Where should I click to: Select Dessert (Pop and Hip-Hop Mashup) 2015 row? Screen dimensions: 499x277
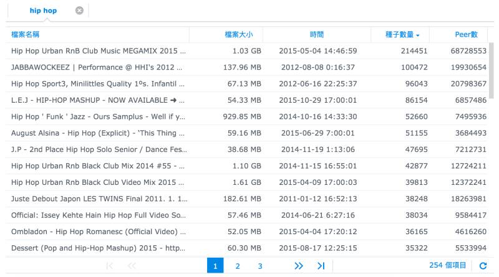(246, 248)
